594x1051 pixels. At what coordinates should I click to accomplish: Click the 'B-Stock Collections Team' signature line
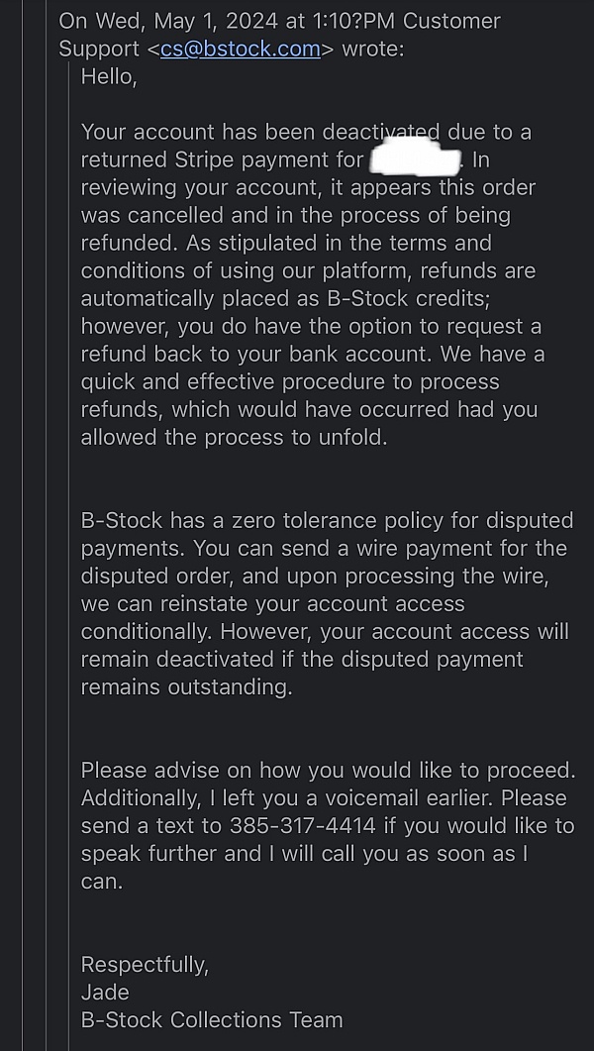point(212,1020)
